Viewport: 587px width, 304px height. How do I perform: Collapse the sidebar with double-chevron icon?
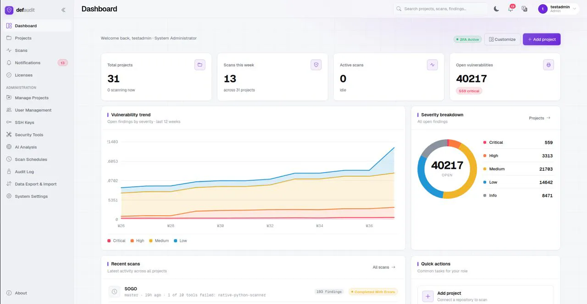tap(63, 10)
